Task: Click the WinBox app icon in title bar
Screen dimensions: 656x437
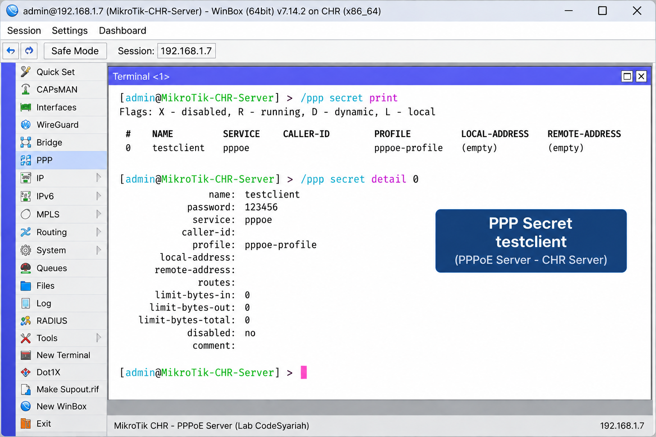Action: pos(12,11)
